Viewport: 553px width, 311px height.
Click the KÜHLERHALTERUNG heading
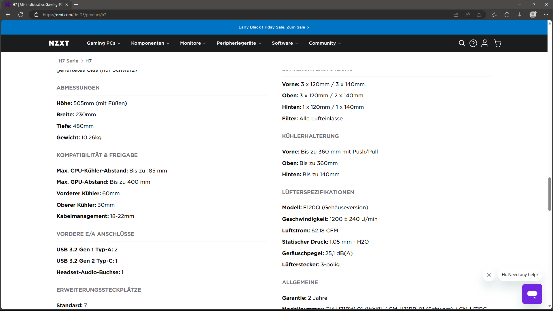point(310,136)
